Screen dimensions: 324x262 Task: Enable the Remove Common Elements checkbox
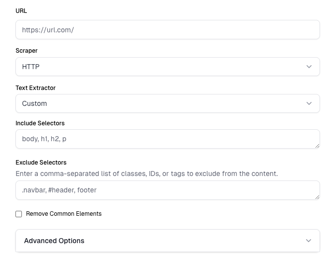click(19, 214)
